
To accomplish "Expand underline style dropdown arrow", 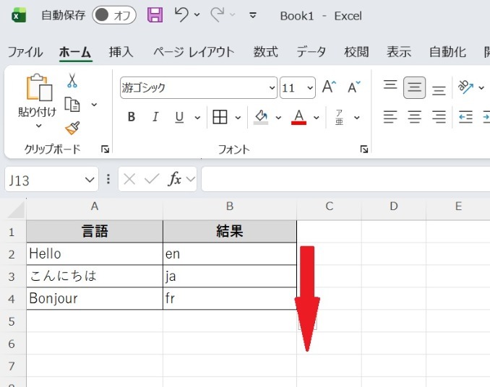I will tap(197, 118).
